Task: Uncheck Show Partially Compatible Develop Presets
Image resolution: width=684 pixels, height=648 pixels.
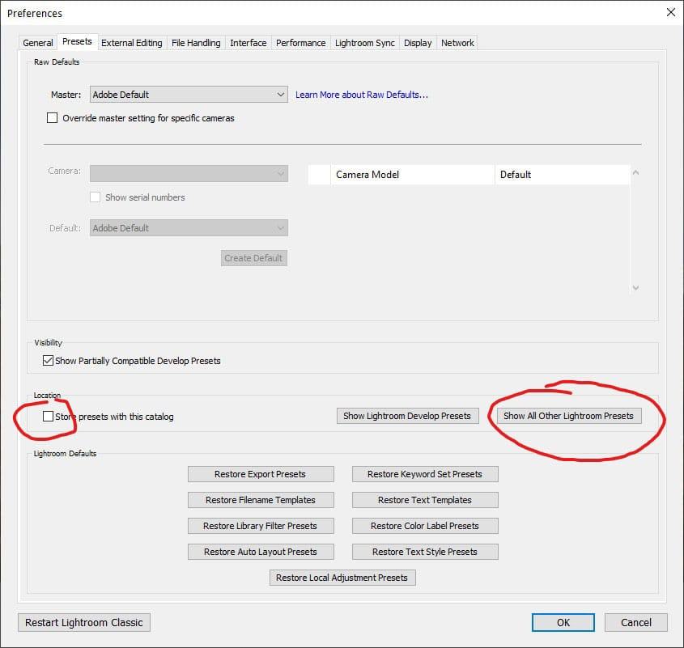Action: pyautogui.click(x=48, y=361)
